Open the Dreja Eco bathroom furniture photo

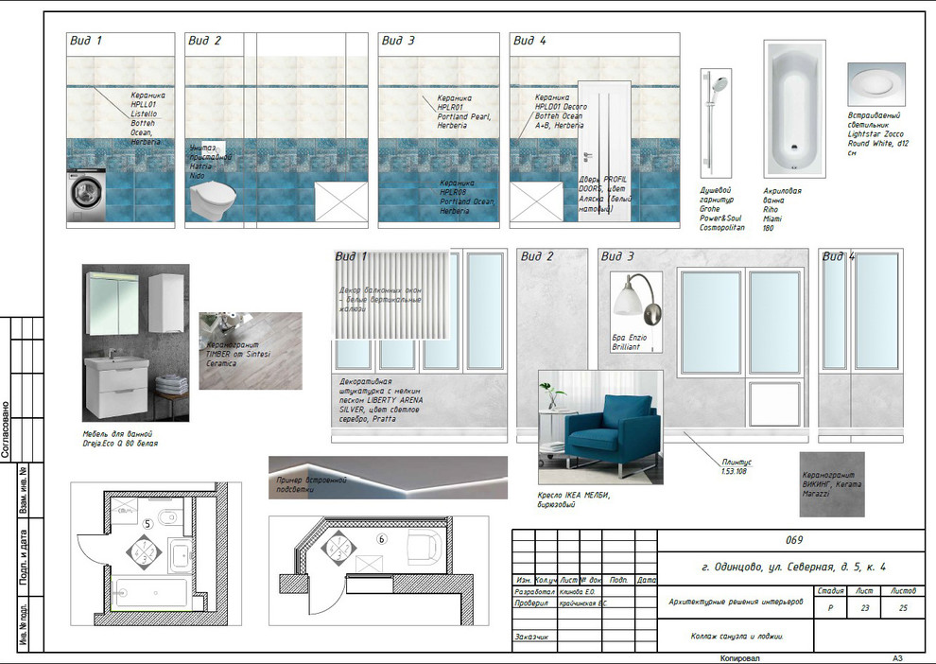(x=135, y=342)
